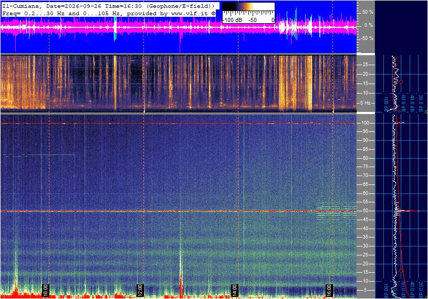The image size is (428, 299).
Task: Click the 35 Hz tick label on the E-field axis
Action: [365, 238]
